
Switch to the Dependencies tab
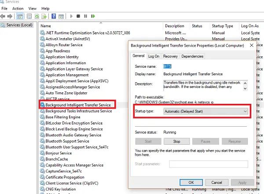(x=192, y=56)
